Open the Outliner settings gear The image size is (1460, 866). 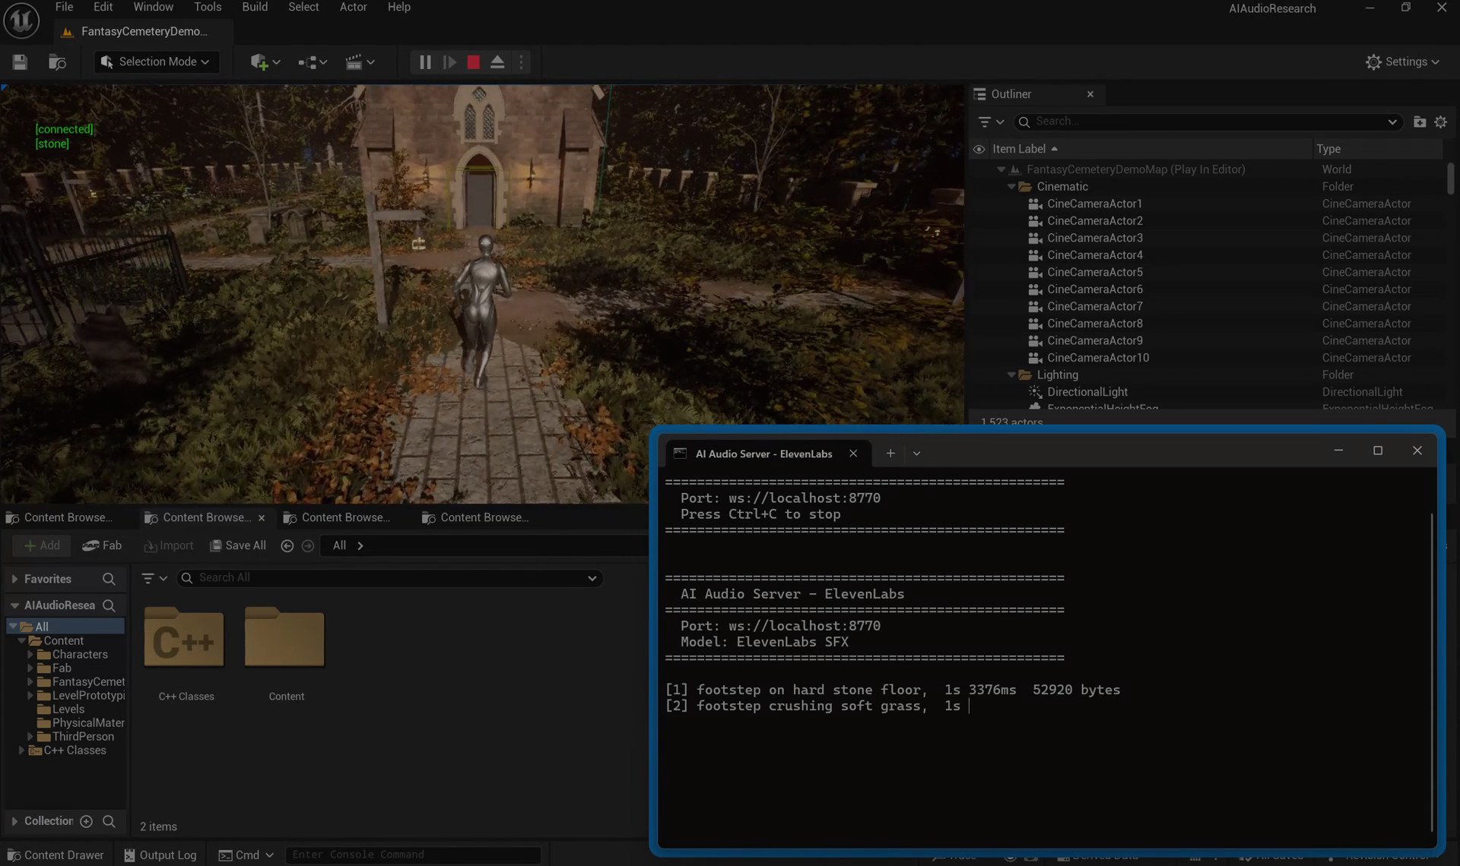tap(1440, 122)
